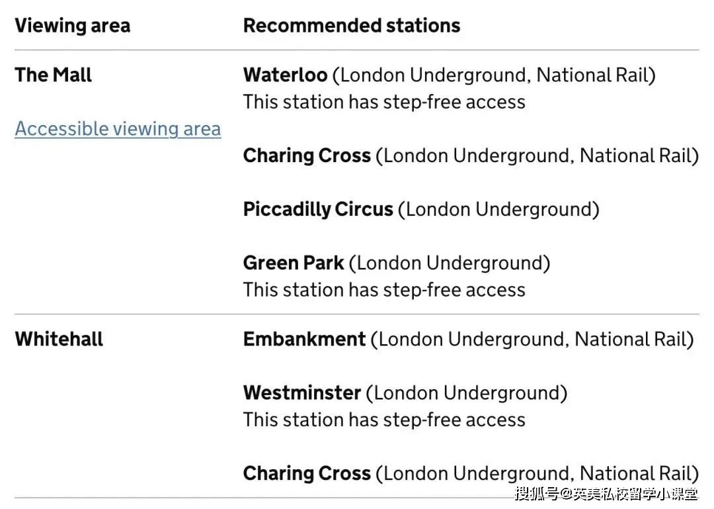Click the Embankment station name
Screen dimensions: 714x509
coord(304,339)
